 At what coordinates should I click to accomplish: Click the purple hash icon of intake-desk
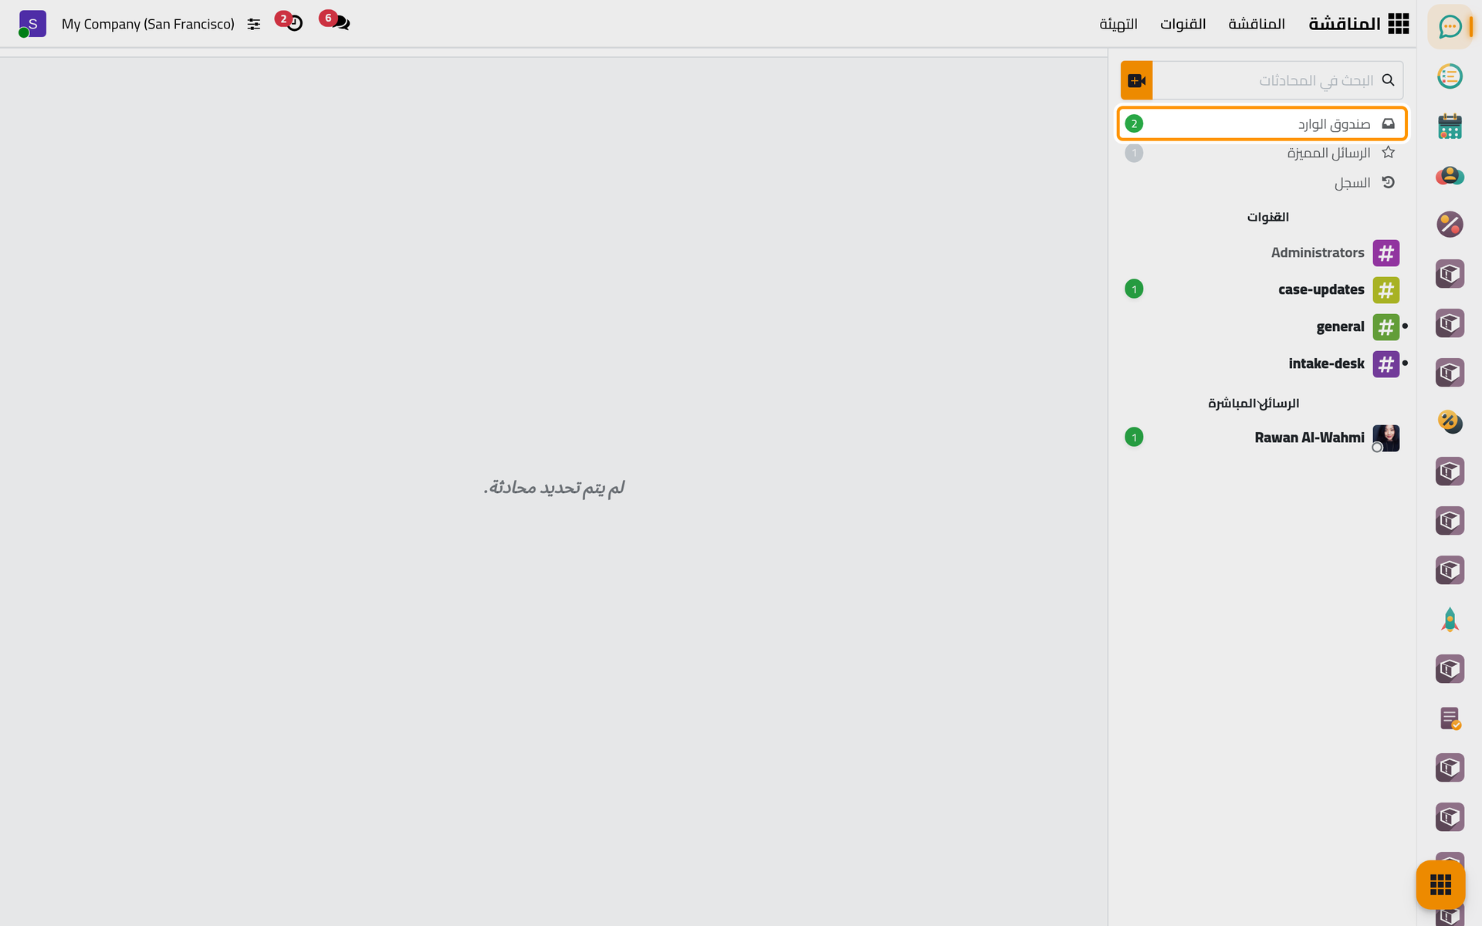coord(1386,364)
